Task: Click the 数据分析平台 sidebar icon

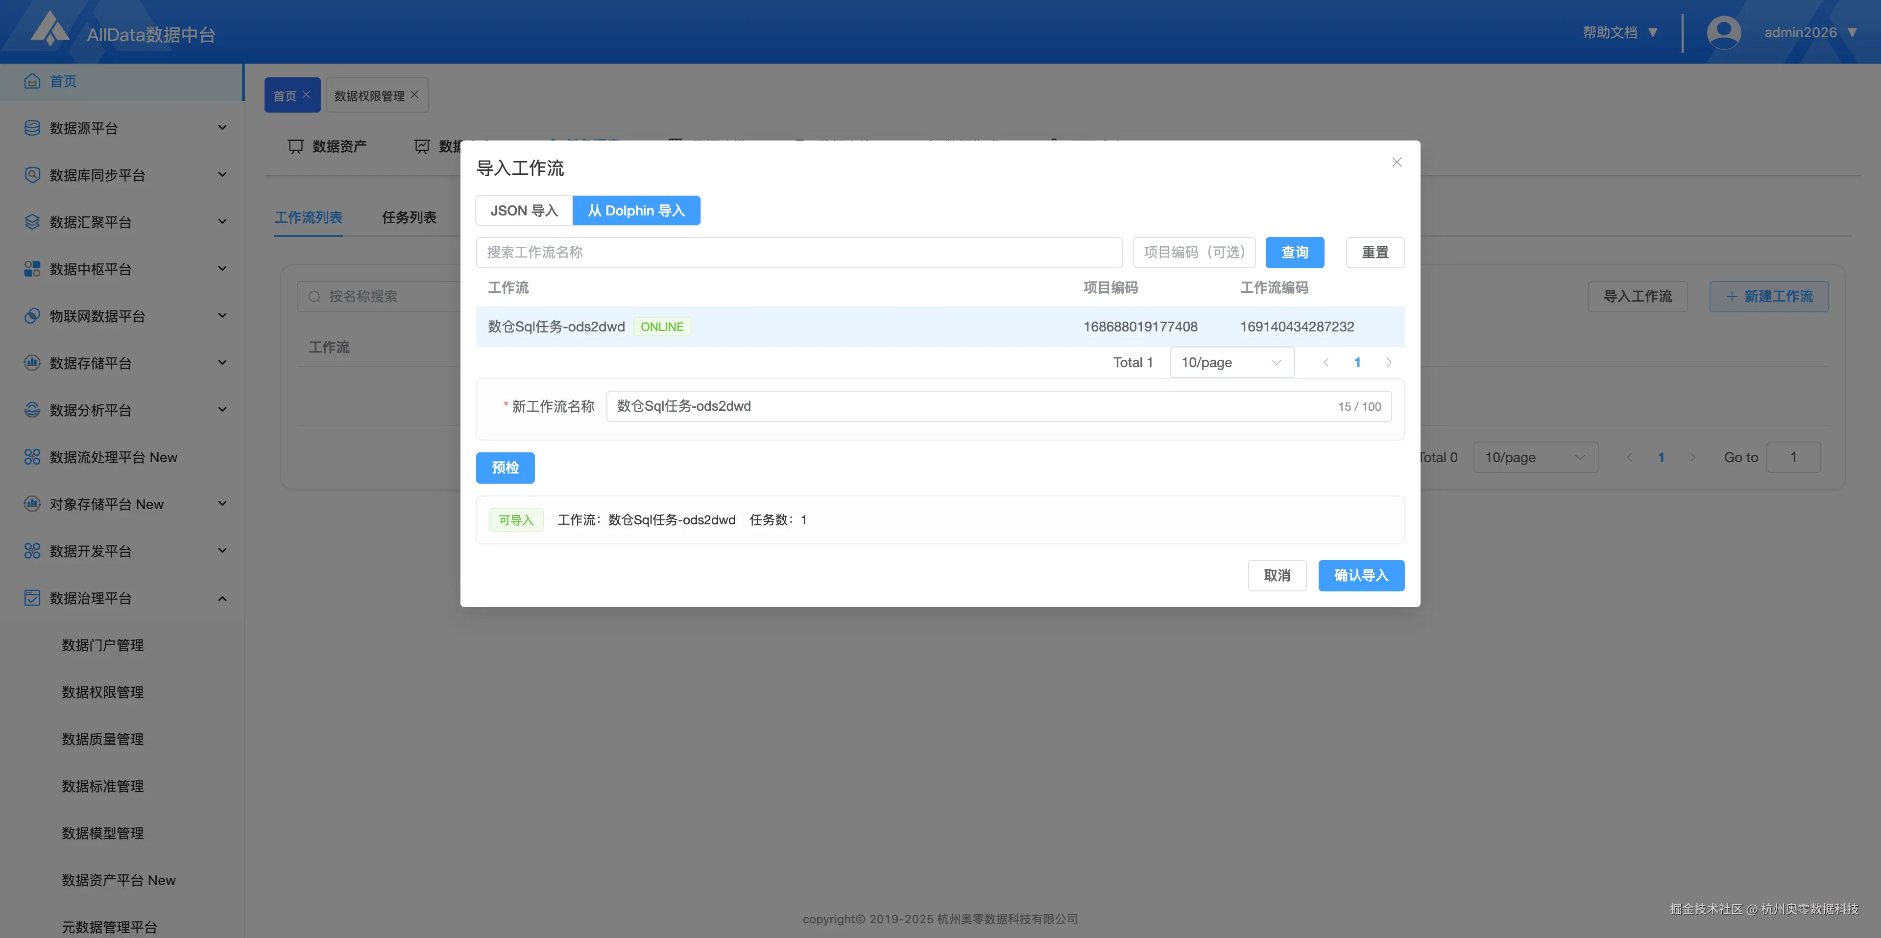Action: [31, 409]
